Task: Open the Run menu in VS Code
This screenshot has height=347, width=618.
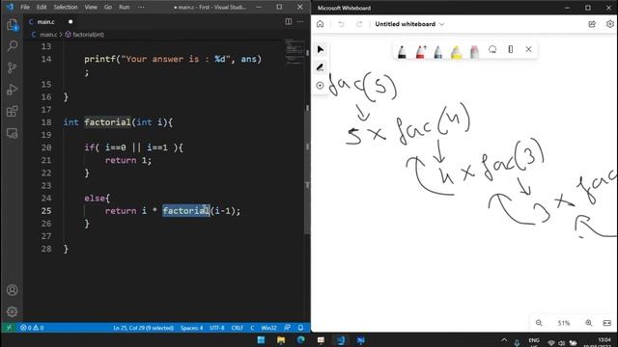Action: coord(125,7)
